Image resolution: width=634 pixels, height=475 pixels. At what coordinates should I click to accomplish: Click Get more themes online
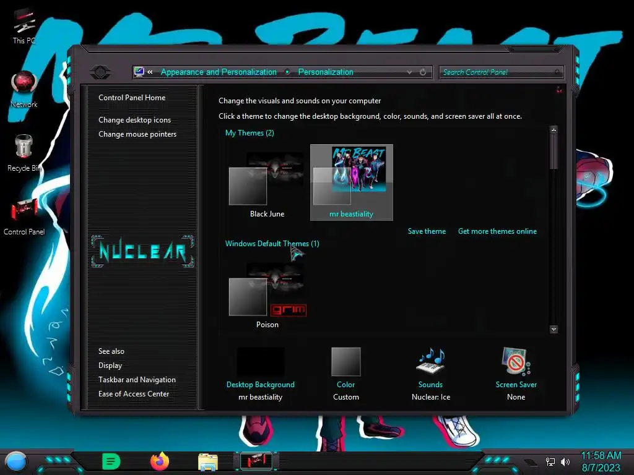497,231
